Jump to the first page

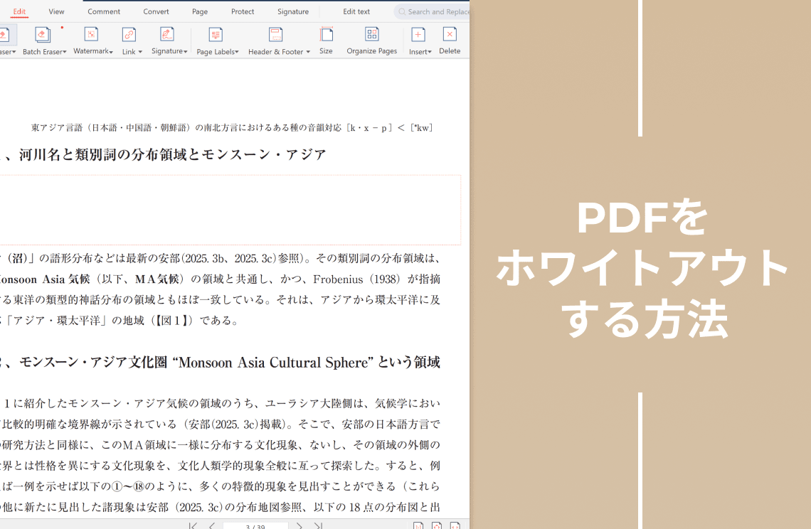pyautogui.click(x=193, y=525)
